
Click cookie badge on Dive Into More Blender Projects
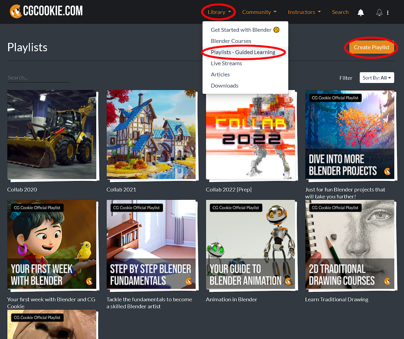[x=387, y=171]
